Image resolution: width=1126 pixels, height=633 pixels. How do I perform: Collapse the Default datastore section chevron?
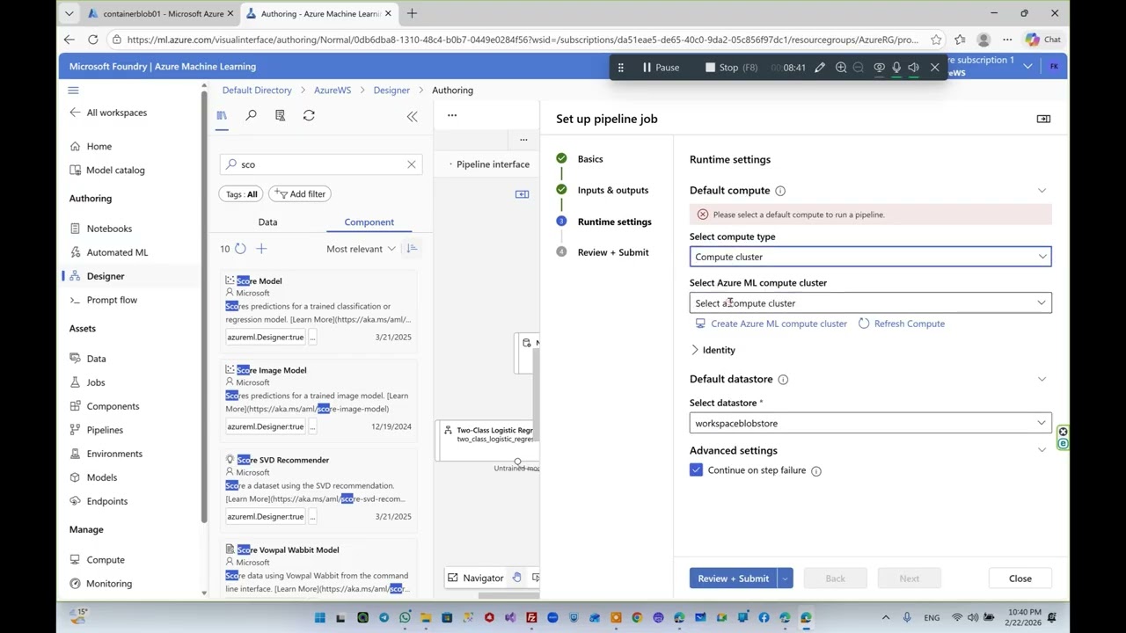[1042, 379]
